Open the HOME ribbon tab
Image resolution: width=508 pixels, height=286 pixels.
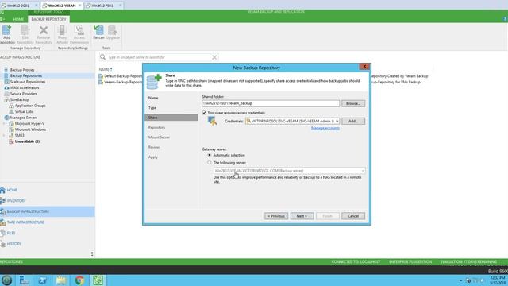click(x=18, y=19)
